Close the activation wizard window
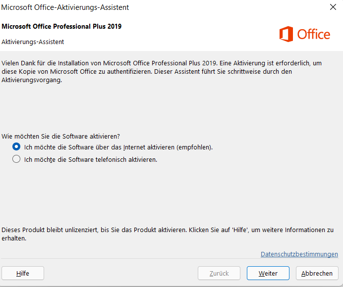Screen dimensions: 343x287 (333, 7)
